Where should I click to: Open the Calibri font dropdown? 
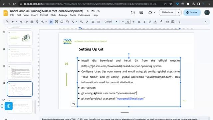[111, 22]
